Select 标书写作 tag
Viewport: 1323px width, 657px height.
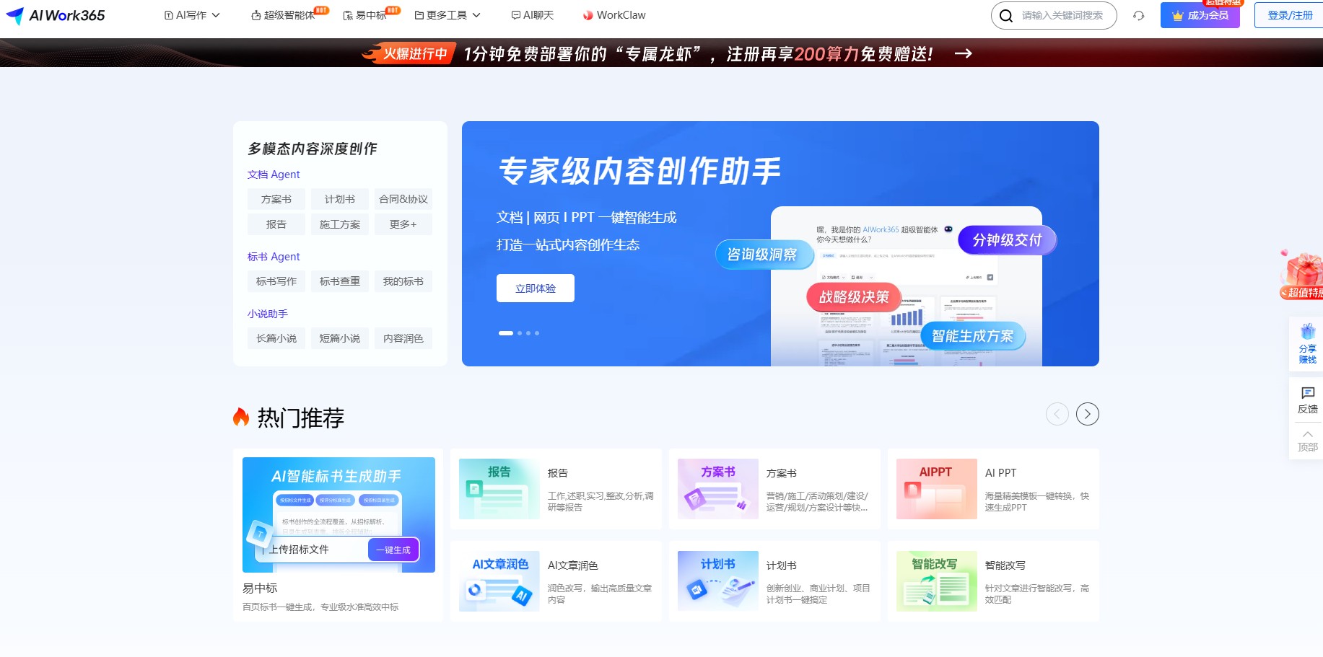[276, 281]
